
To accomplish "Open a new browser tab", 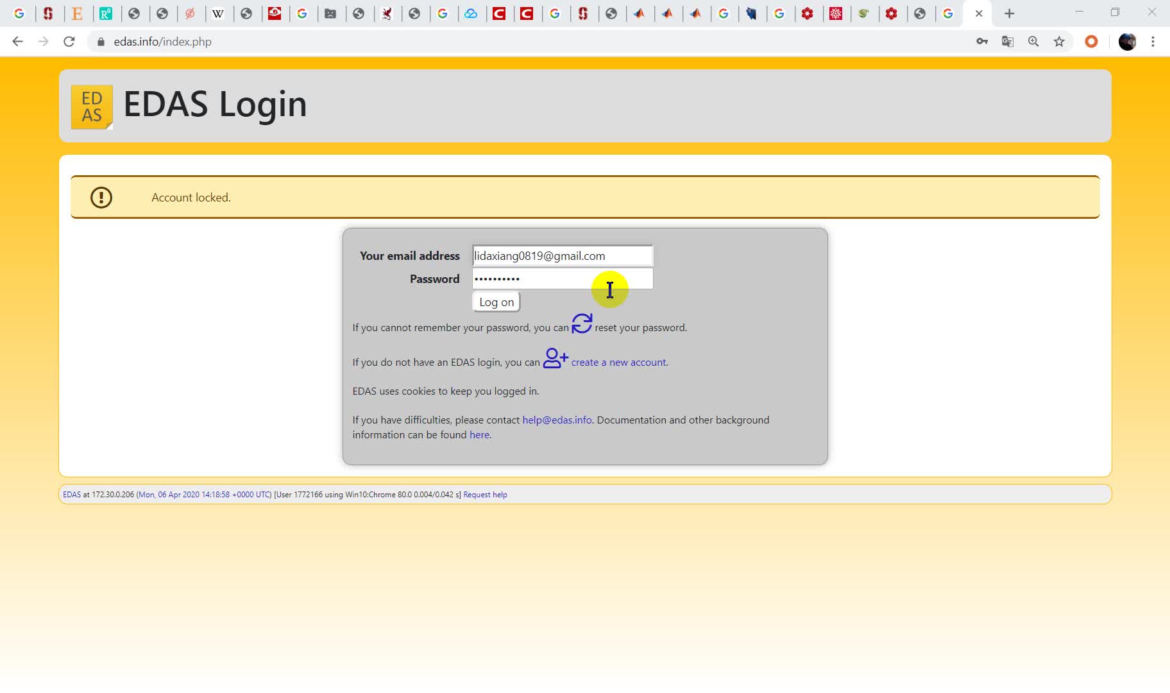I will 1009,13.
